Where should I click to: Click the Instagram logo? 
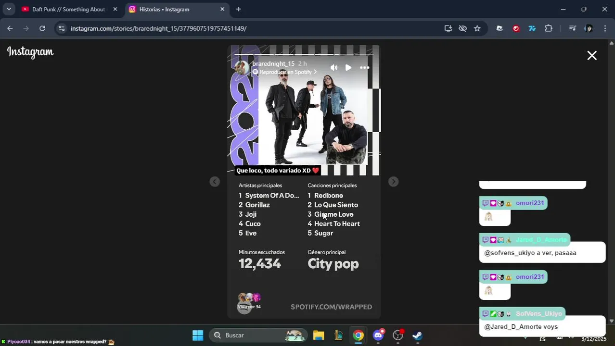30,52
